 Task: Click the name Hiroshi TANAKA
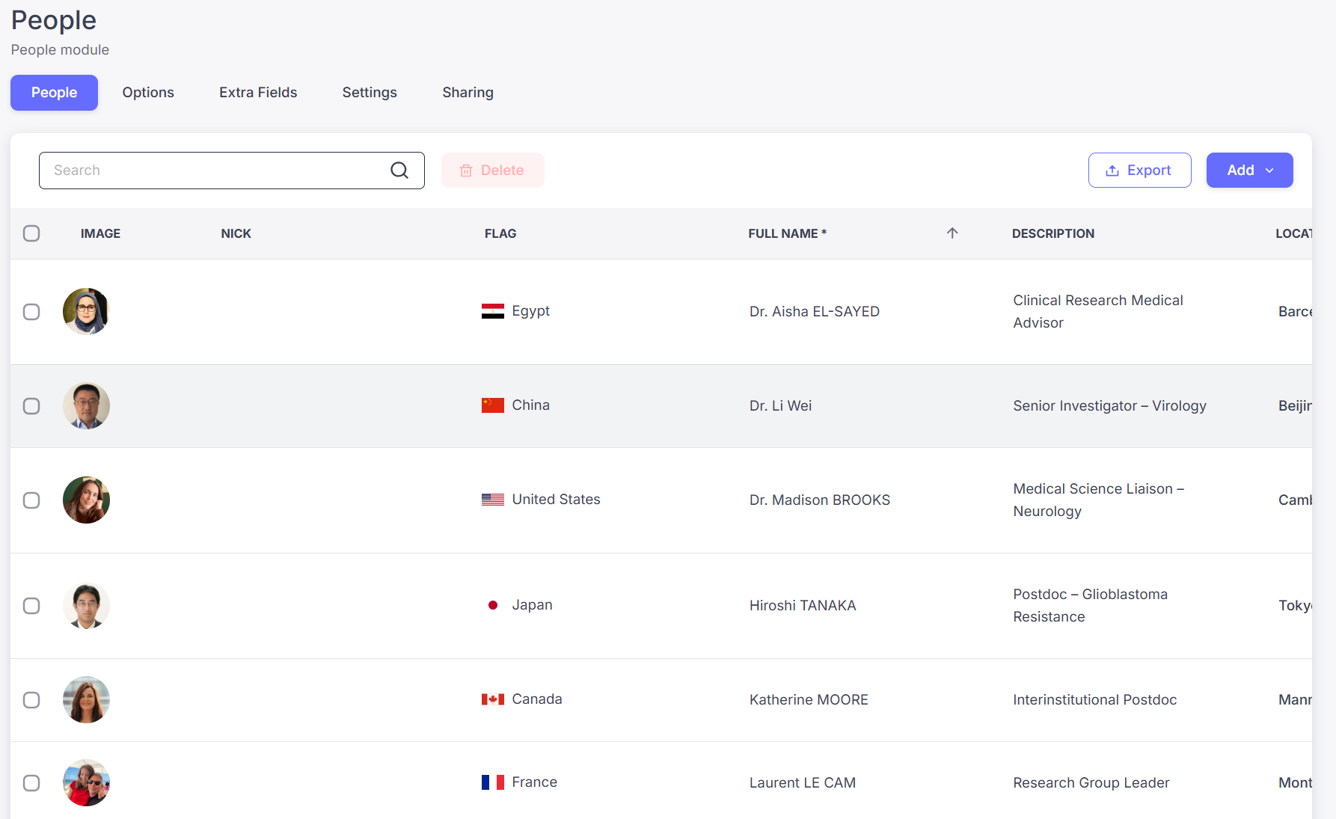click(x=803, y=606)
